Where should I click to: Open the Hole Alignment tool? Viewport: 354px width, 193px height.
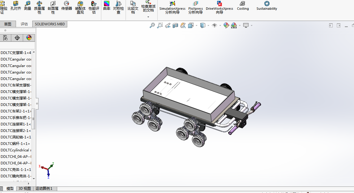pos(16,6)
